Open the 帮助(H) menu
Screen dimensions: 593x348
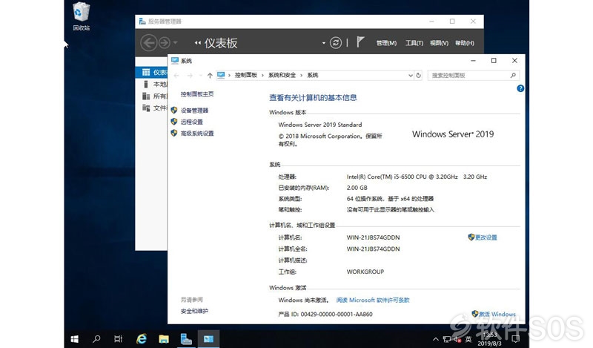tap(465, 43)
